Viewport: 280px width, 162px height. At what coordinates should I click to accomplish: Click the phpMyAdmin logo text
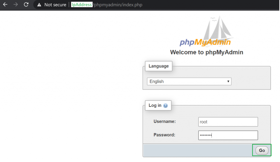(205, 42)
